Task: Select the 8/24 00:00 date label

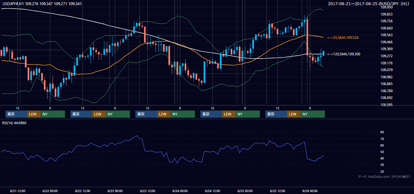Action: tap(180, 191)
